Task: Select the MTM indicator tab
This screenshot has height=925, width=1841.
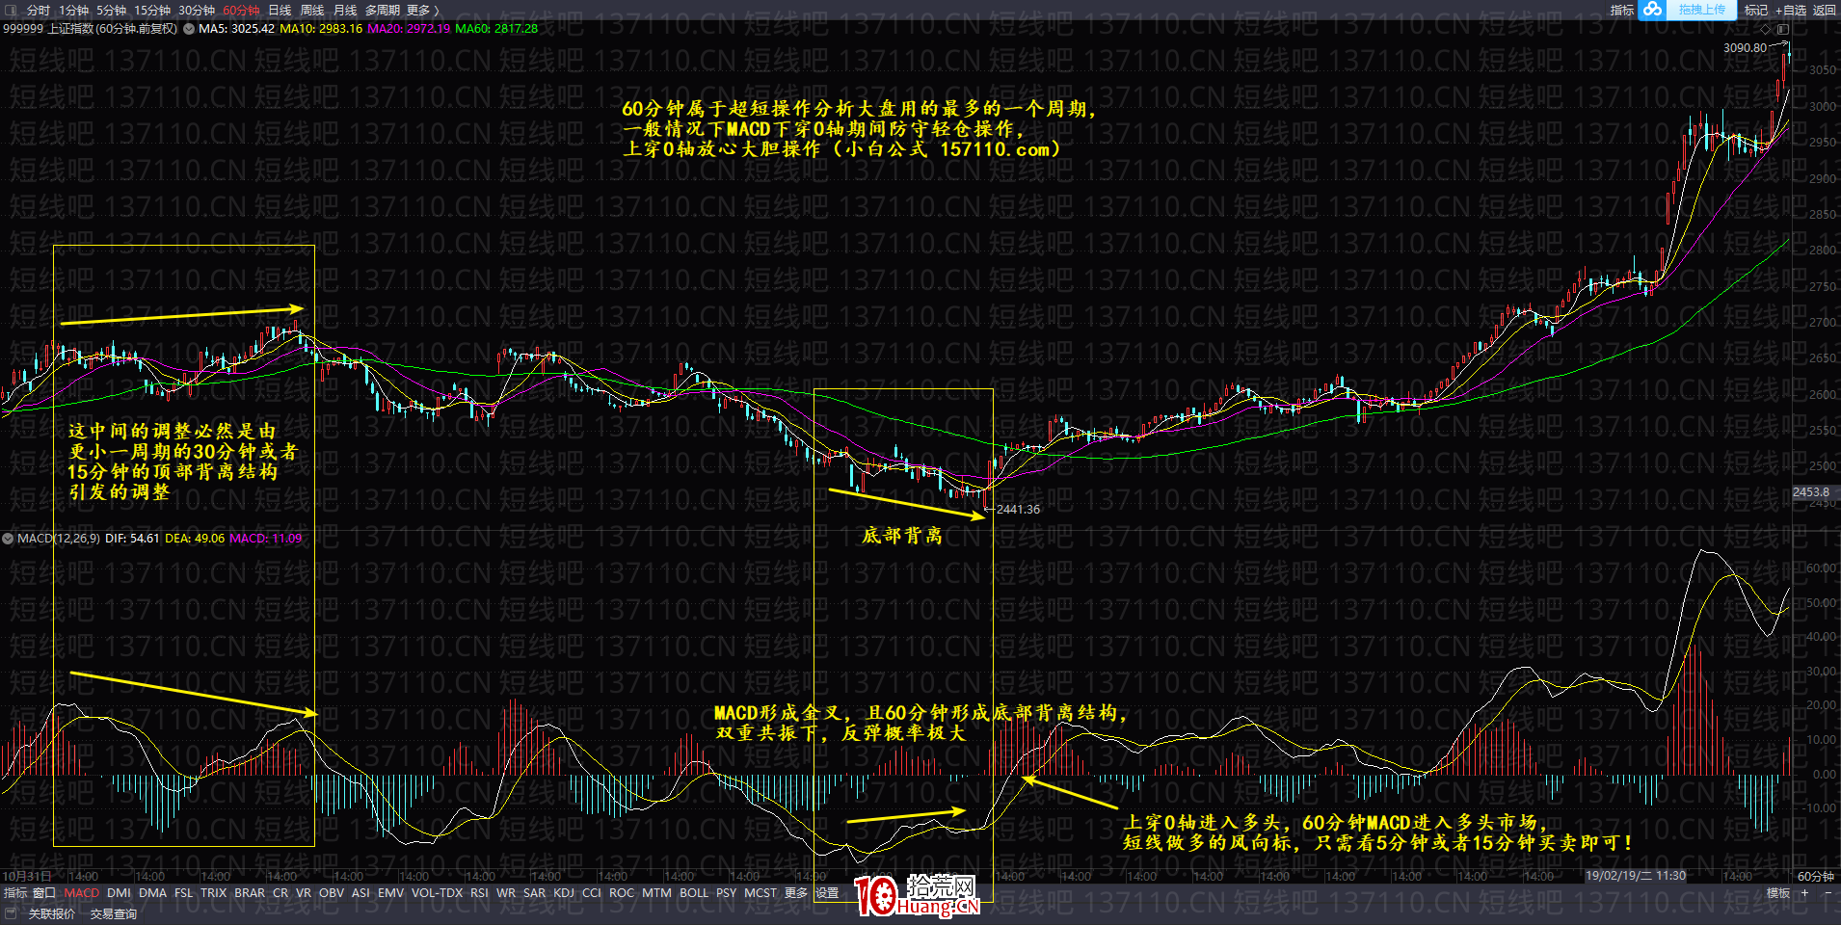Action: click(656, 893)
